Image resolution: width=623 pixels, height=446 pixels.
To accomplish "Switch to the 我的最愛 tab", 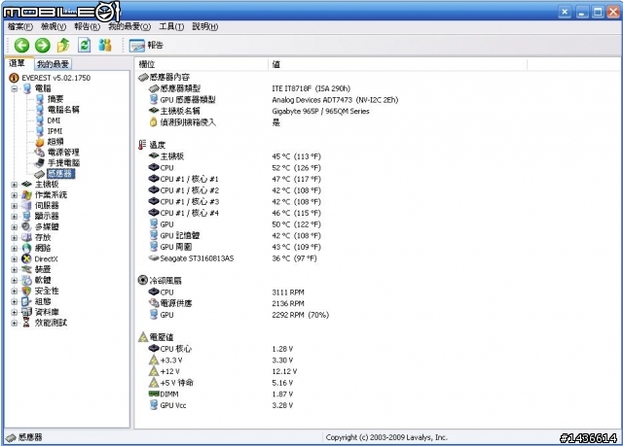I will [53, 64].
